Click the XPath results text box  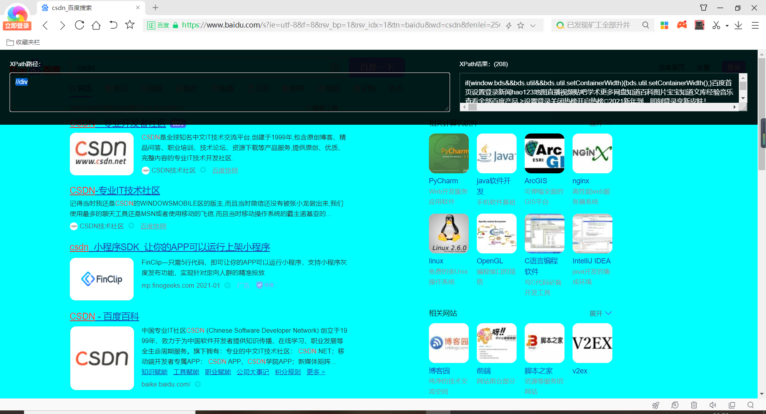tap(600, 88)
